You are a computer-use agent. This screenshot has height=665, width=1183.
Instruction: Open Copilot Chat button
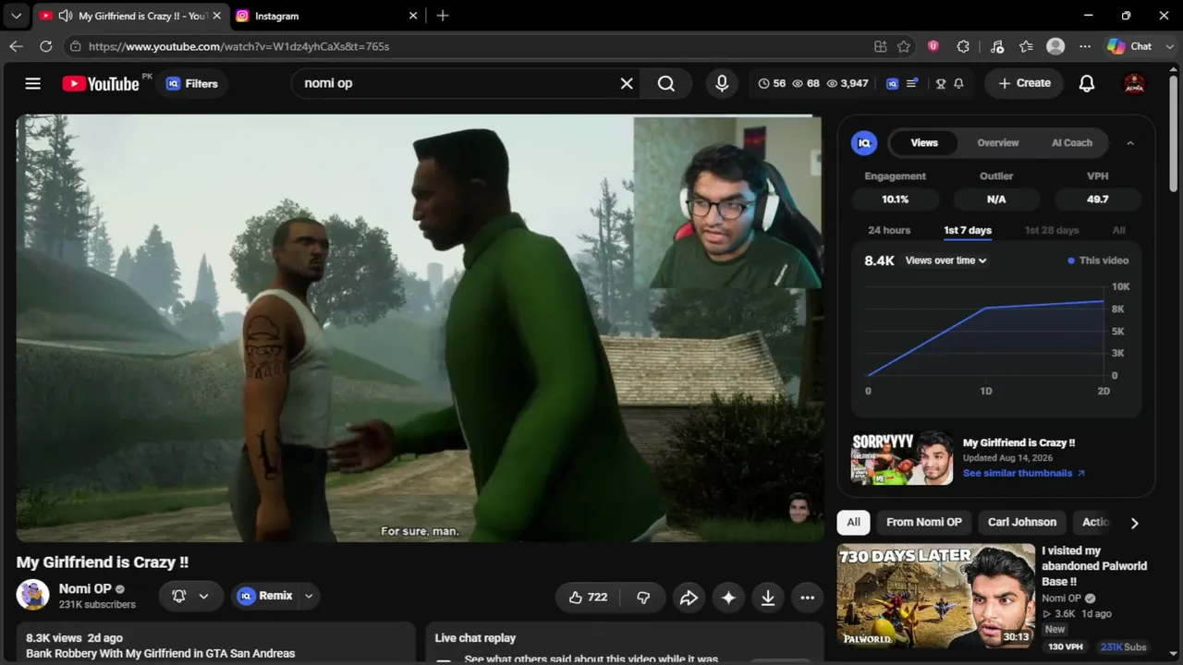tap(1129, 46)
